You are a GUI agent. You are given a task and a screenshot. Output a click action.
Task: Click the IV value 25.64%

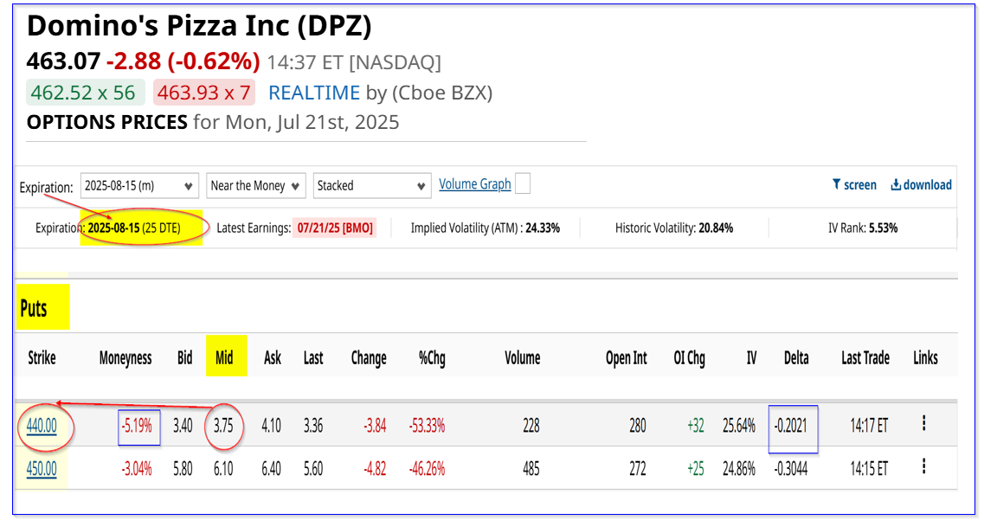tap(738, 426)
